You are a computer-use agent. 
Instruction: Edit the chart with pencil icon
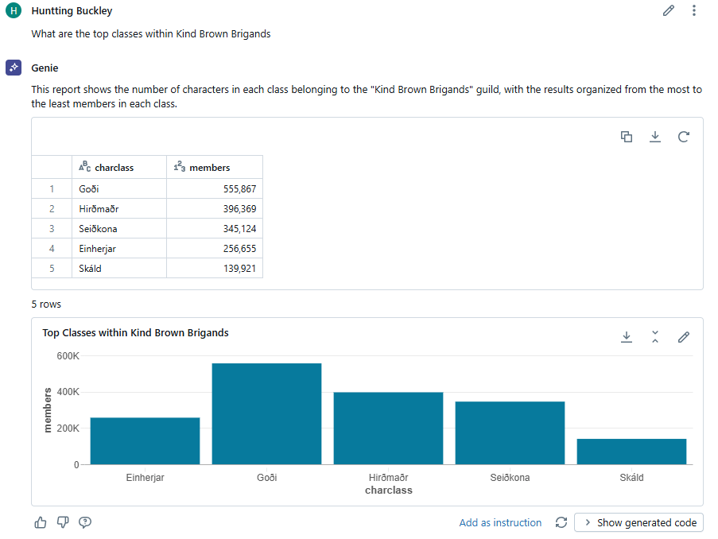tap(683, 337)
